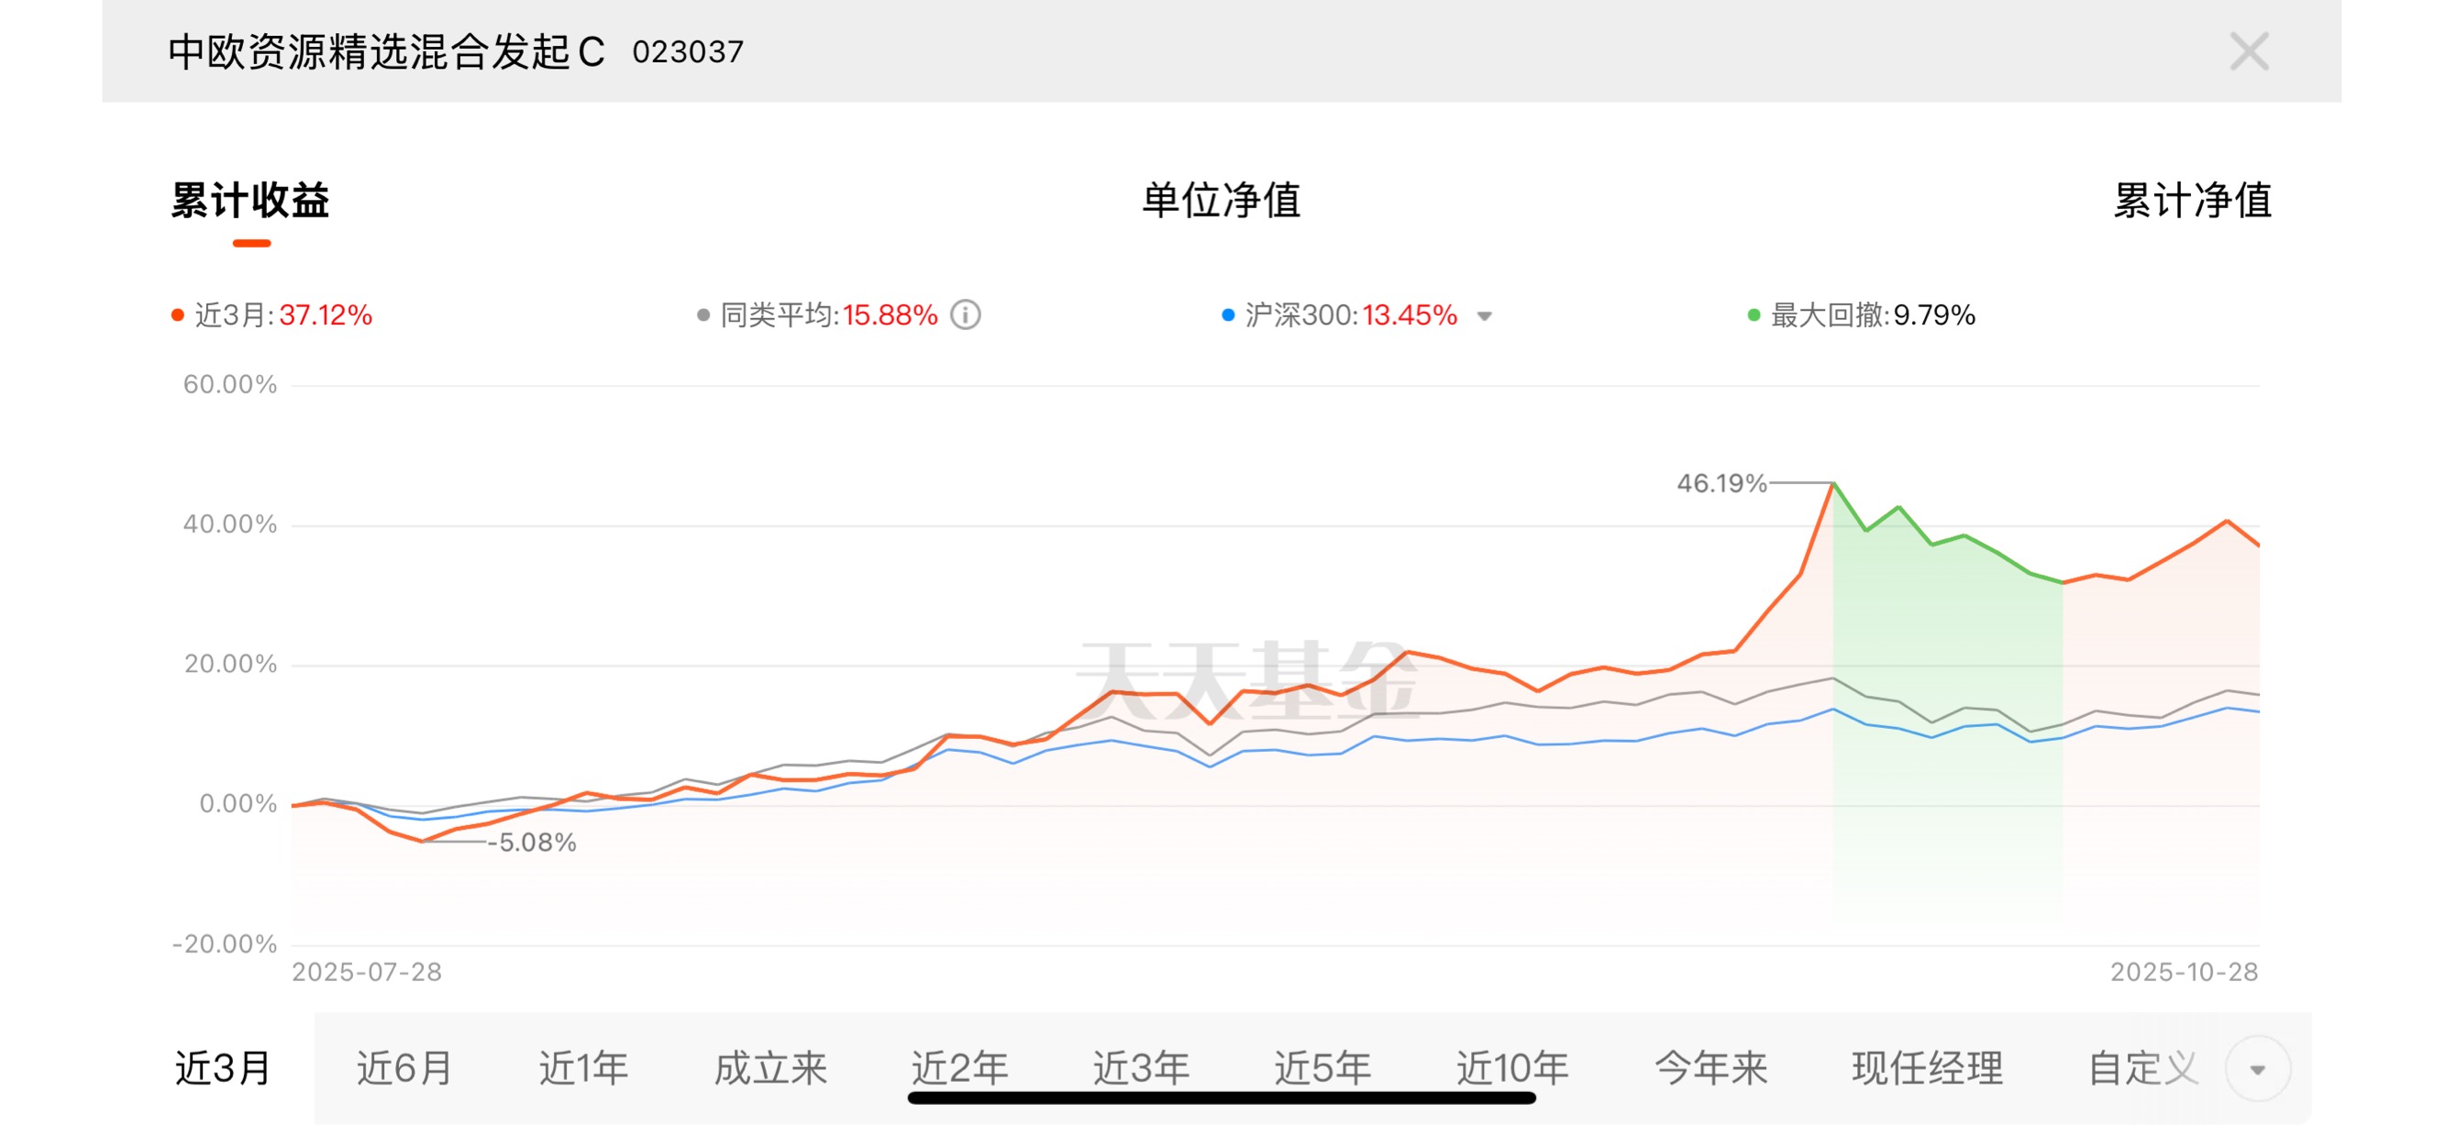
Task: Click the blue 沪深300 legend dot
Action: pyautogui.click(x=1228, y=314)
